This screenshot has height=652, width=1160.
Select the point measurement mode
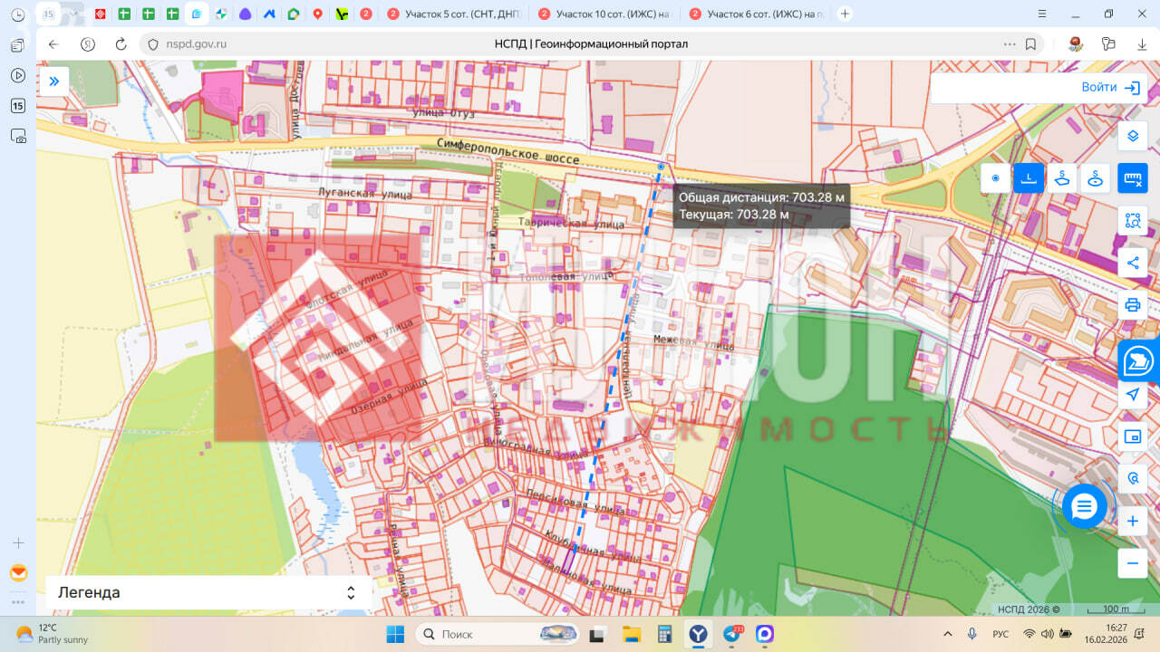tap(995, 178)
